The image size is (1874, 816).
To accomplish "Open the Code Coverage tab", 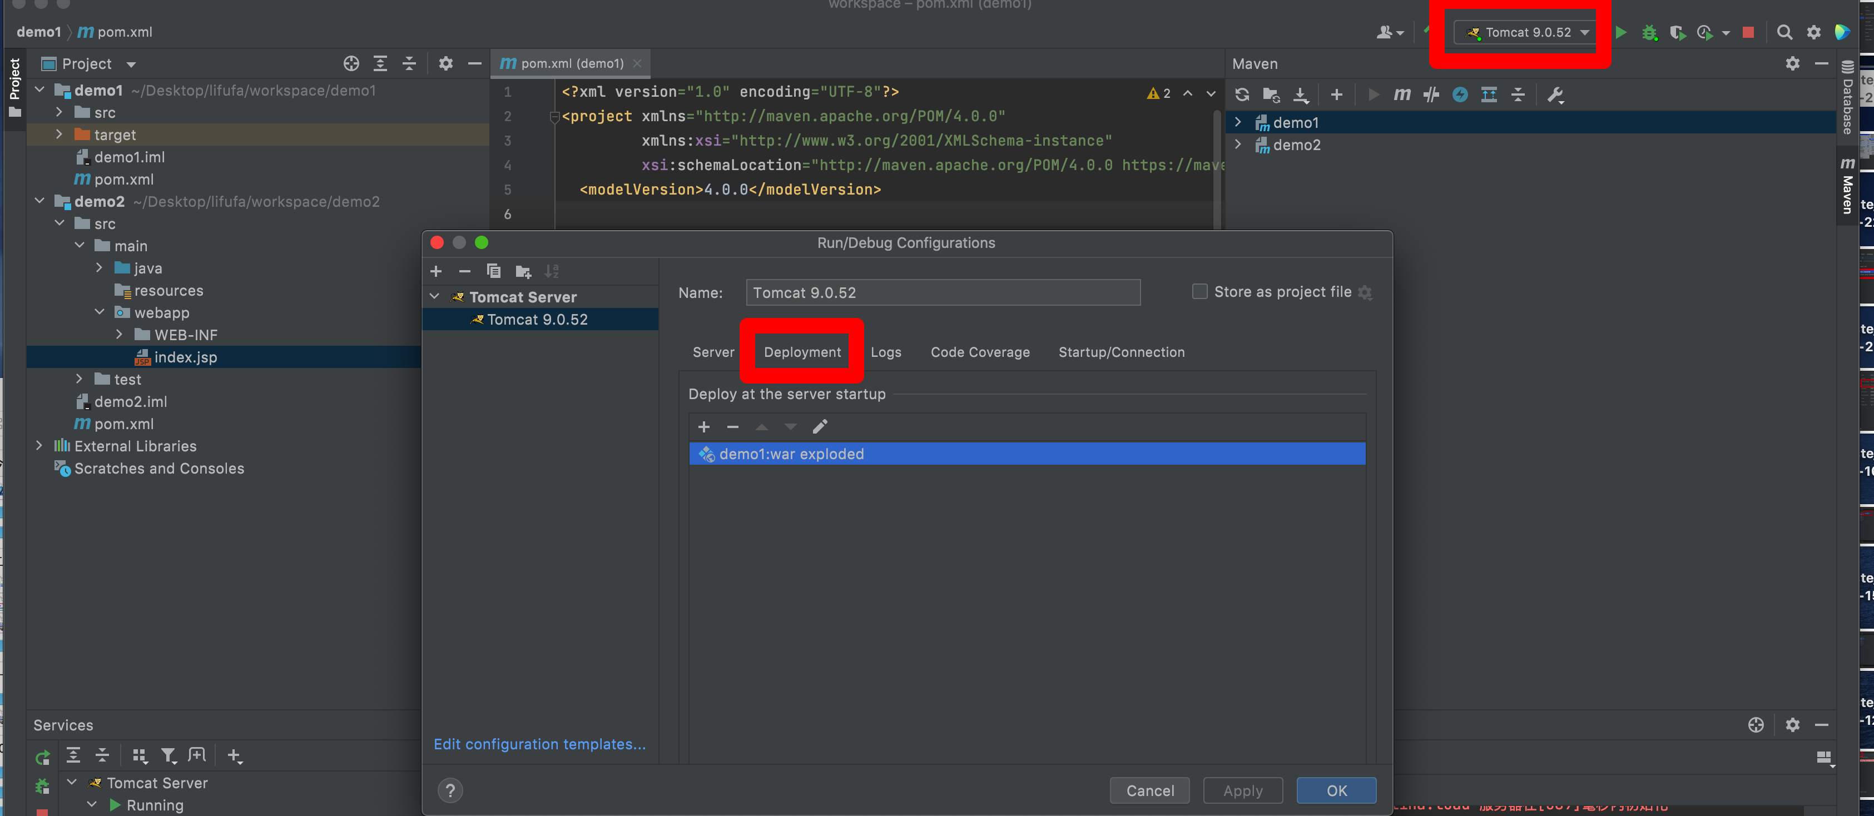I will tap(980, 352).
